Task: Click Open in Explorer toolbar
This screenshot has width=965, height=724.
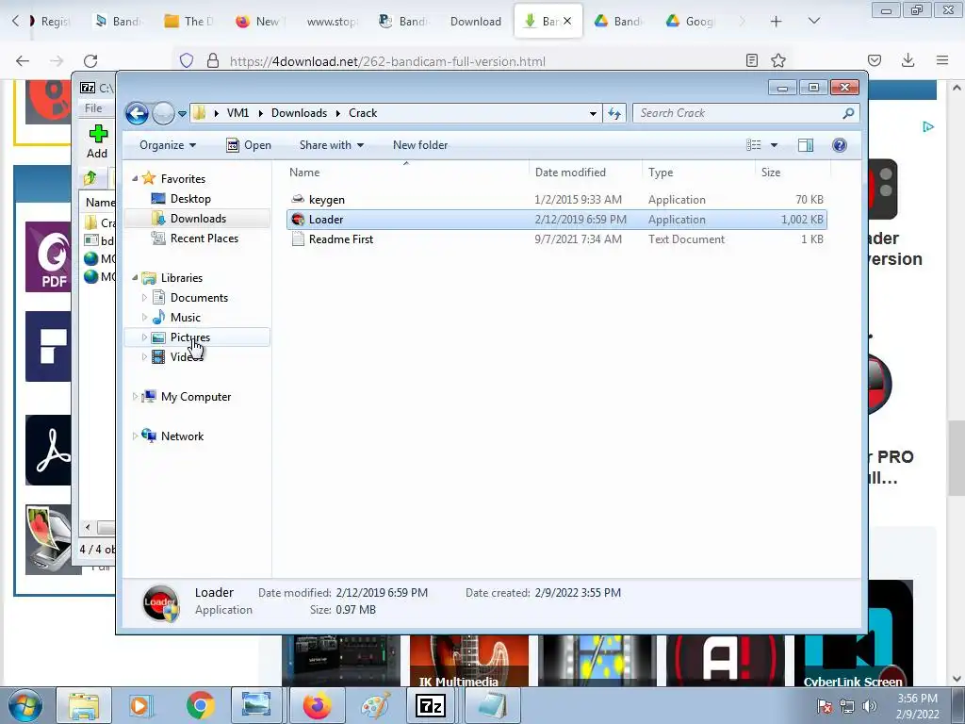Action: pyautogui.click(x=249, y=145)
